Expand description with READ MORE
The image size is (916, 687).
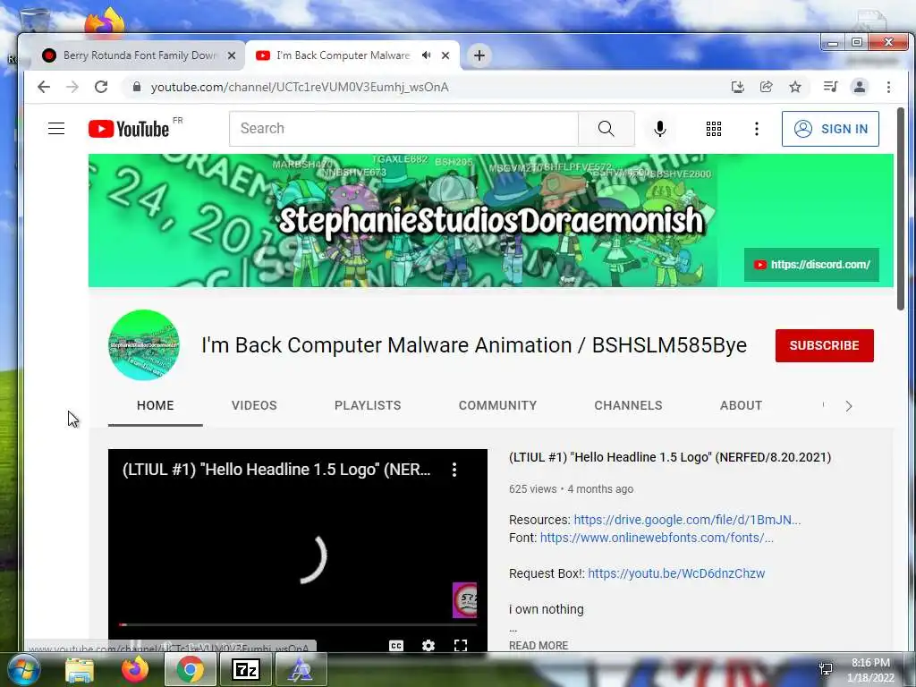click(538, 646)
